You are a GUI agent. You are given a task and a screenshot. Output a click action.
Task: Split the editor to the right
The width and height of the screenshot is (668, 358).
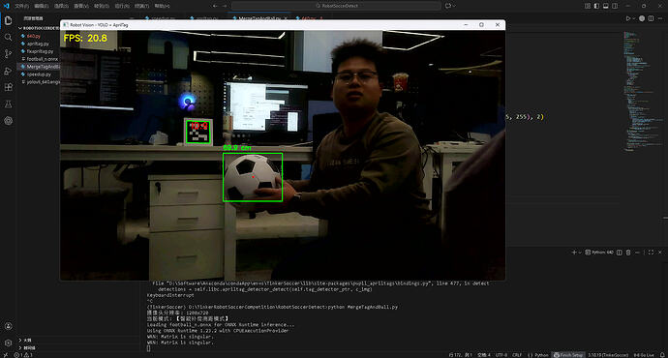tap(651, 18)
